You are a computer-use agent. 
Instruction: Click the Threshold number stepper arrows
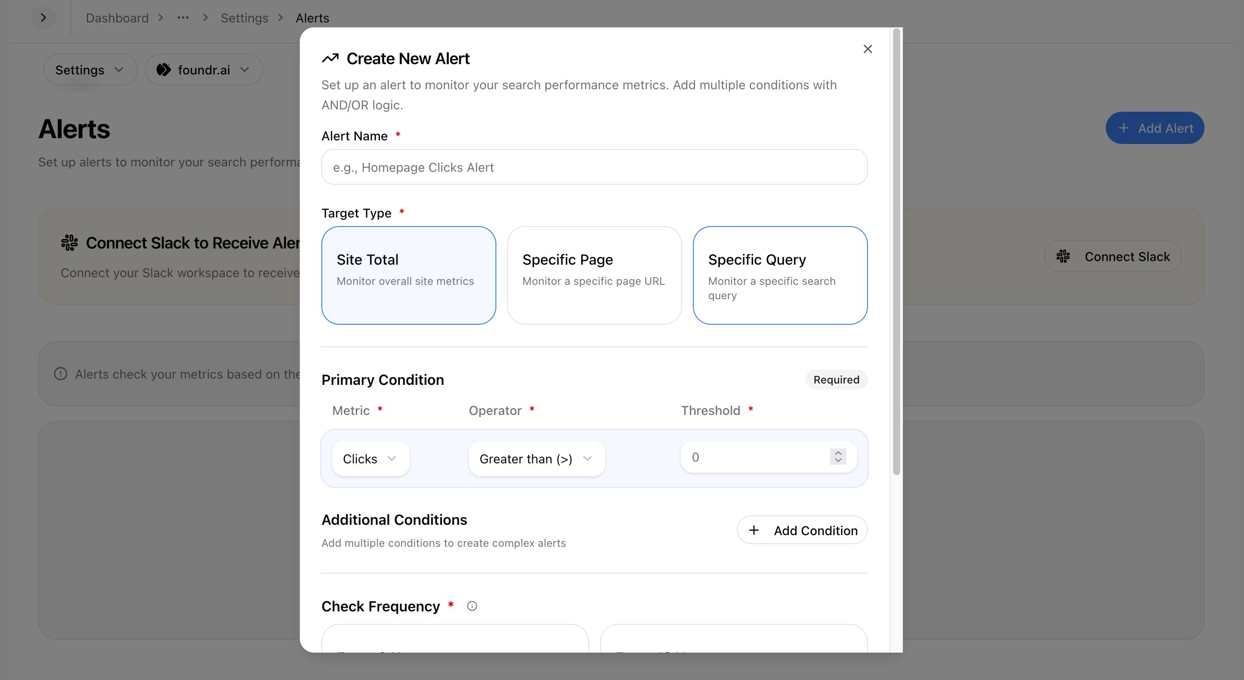(x=838, y=457)
